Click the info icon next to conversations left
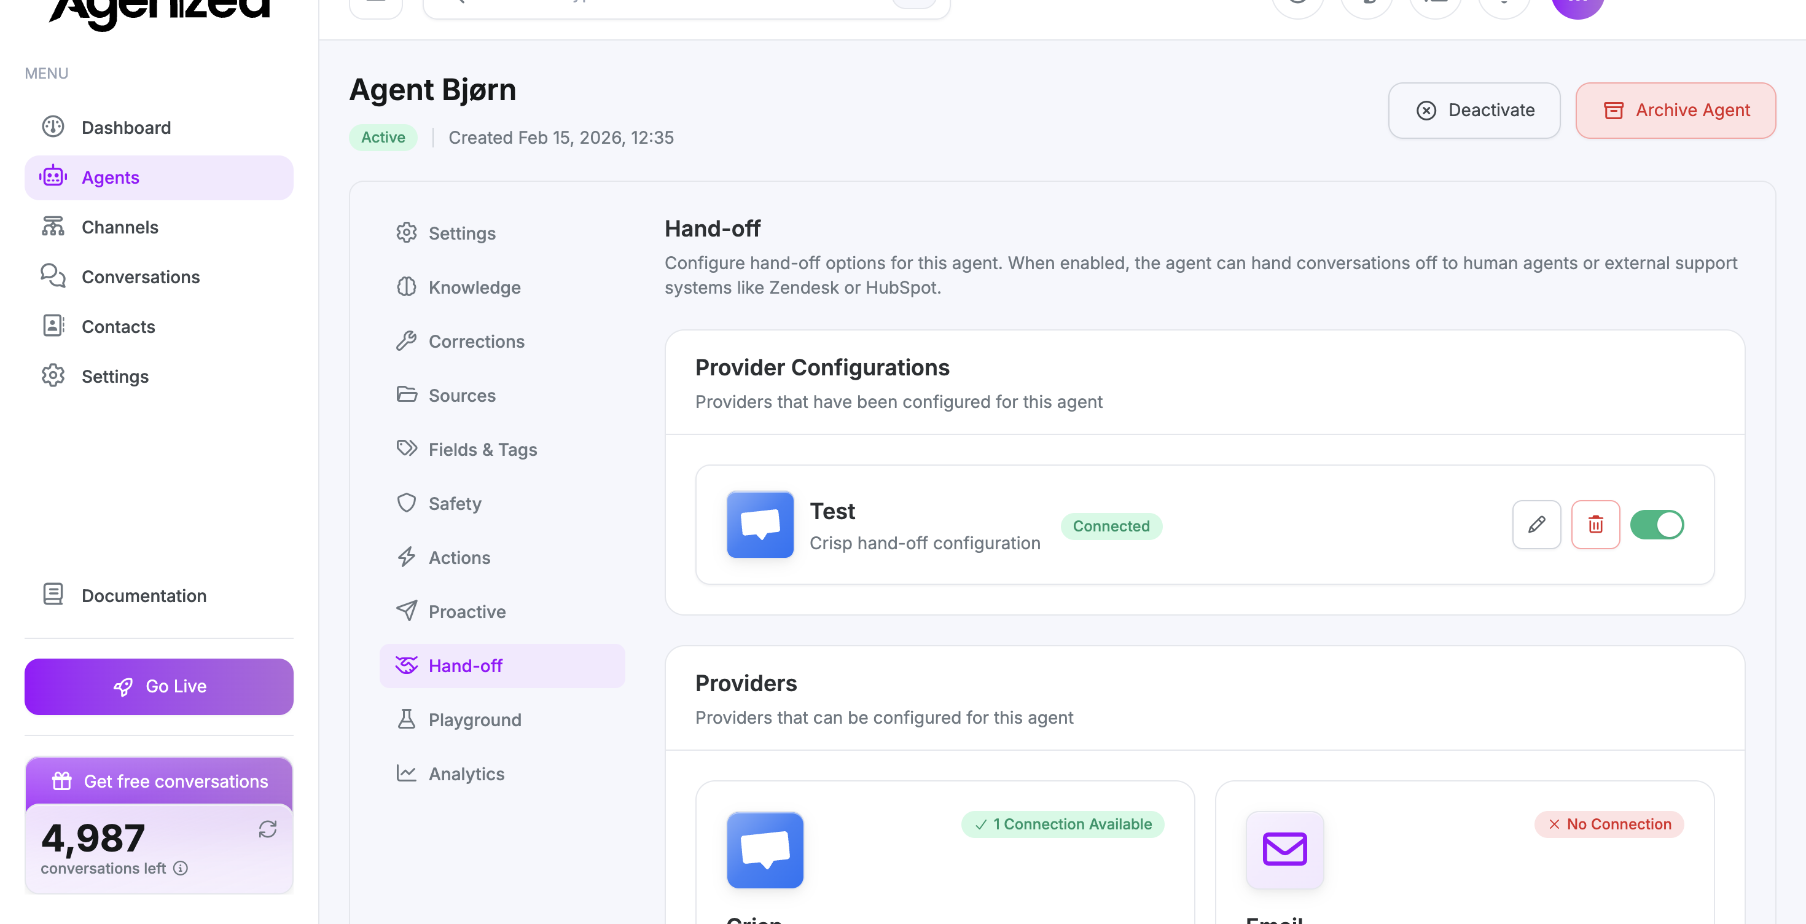Screen dimensions: 1806x924 pos(181,868)
